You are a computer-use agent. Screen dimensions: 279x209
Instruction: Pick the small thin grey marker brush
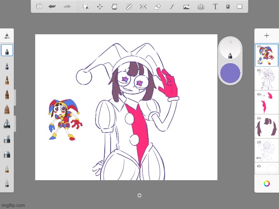click(7, 66)
